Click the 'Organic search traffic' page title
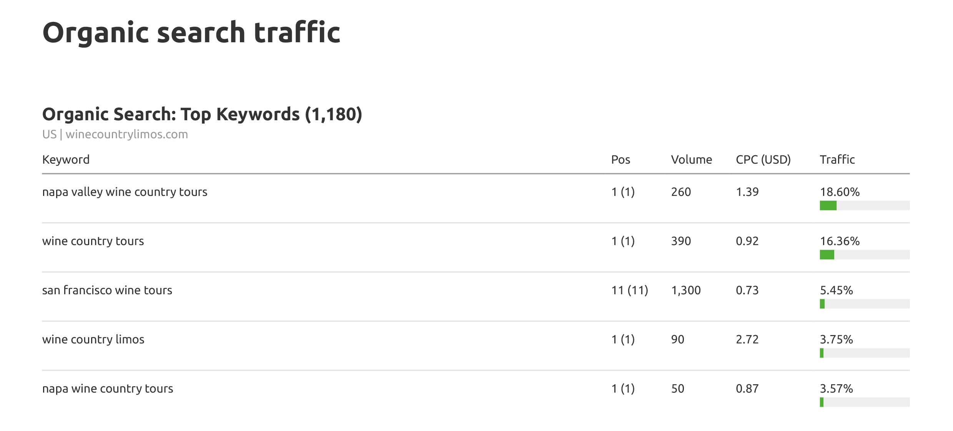 (x=191, y=32)
